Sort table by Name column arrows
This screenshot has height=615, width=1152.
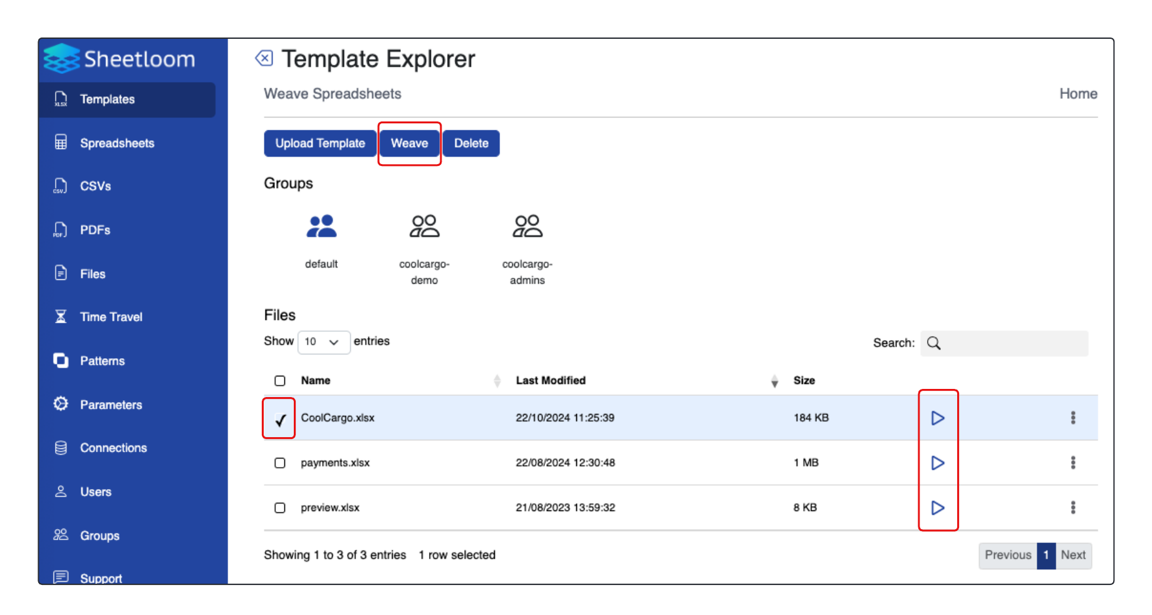[497, 381]
